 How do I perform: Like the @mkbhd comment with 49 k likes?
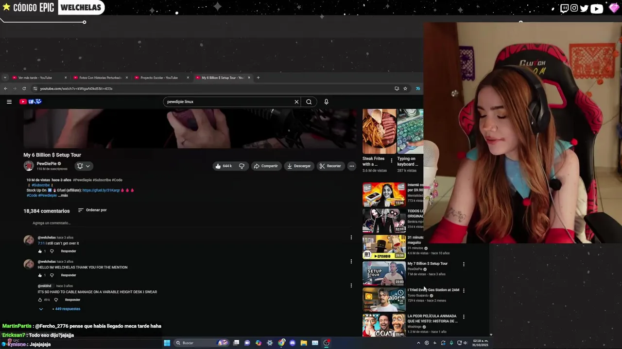(40, 300)
